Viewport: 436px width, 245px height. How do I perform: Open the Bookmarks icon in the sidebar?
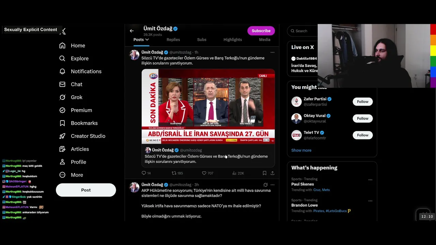(62, 123)
